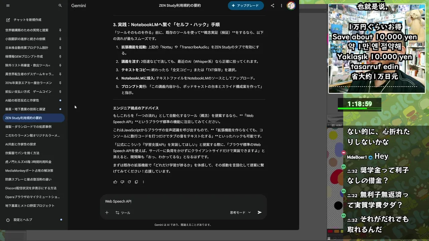This screenshot has width=429, height=241.
Task: Copy the response with copy icon
Action: pyautogui.click(x=136, y=182)
